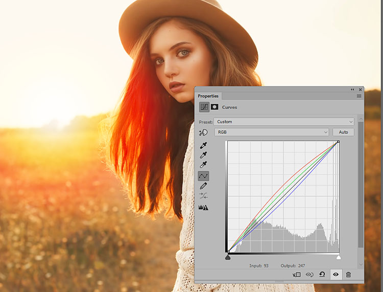The width and height of the screenshot is (383, 292).
Task: Click the histogram accuracy warning icon
Action: pos(203,208)
